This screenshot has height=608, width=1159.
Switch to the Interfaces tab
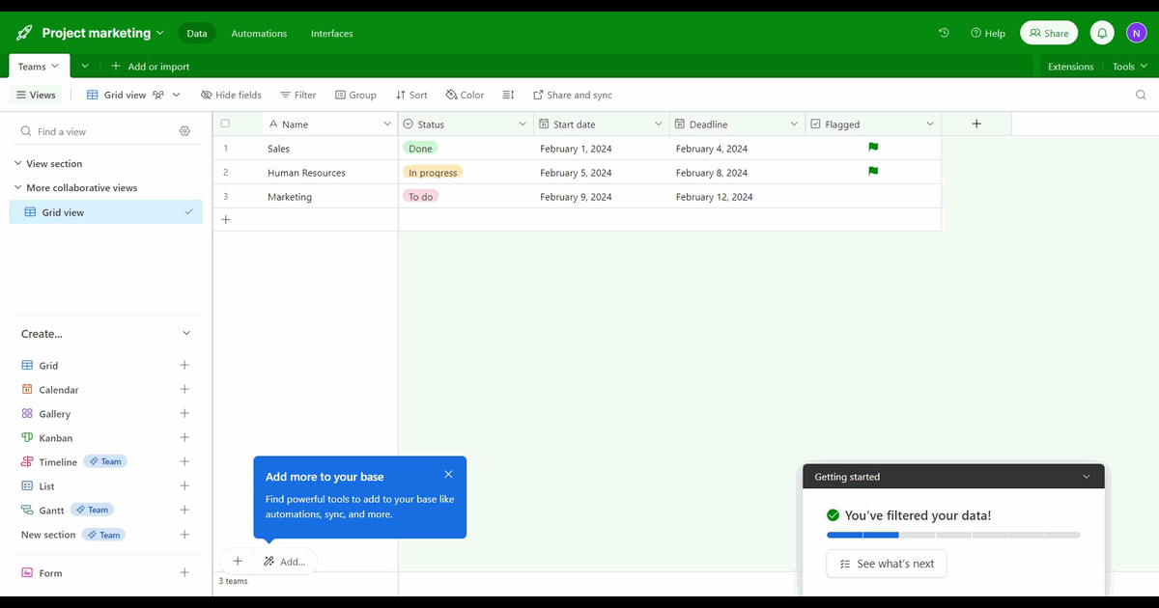(x=331, y=33)
